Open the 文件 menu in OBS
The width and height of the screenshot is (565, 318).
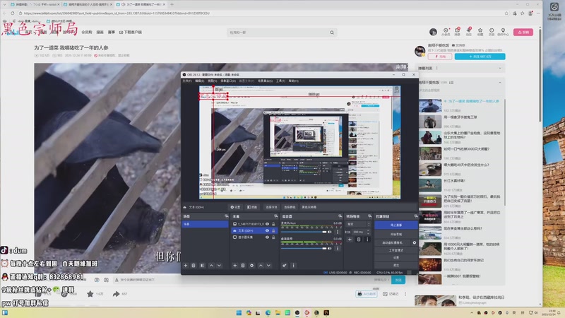coord(187,81)
